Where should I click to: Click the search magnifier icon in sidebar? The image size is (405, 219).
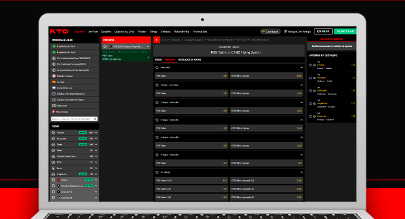click(x=95, y=119)
